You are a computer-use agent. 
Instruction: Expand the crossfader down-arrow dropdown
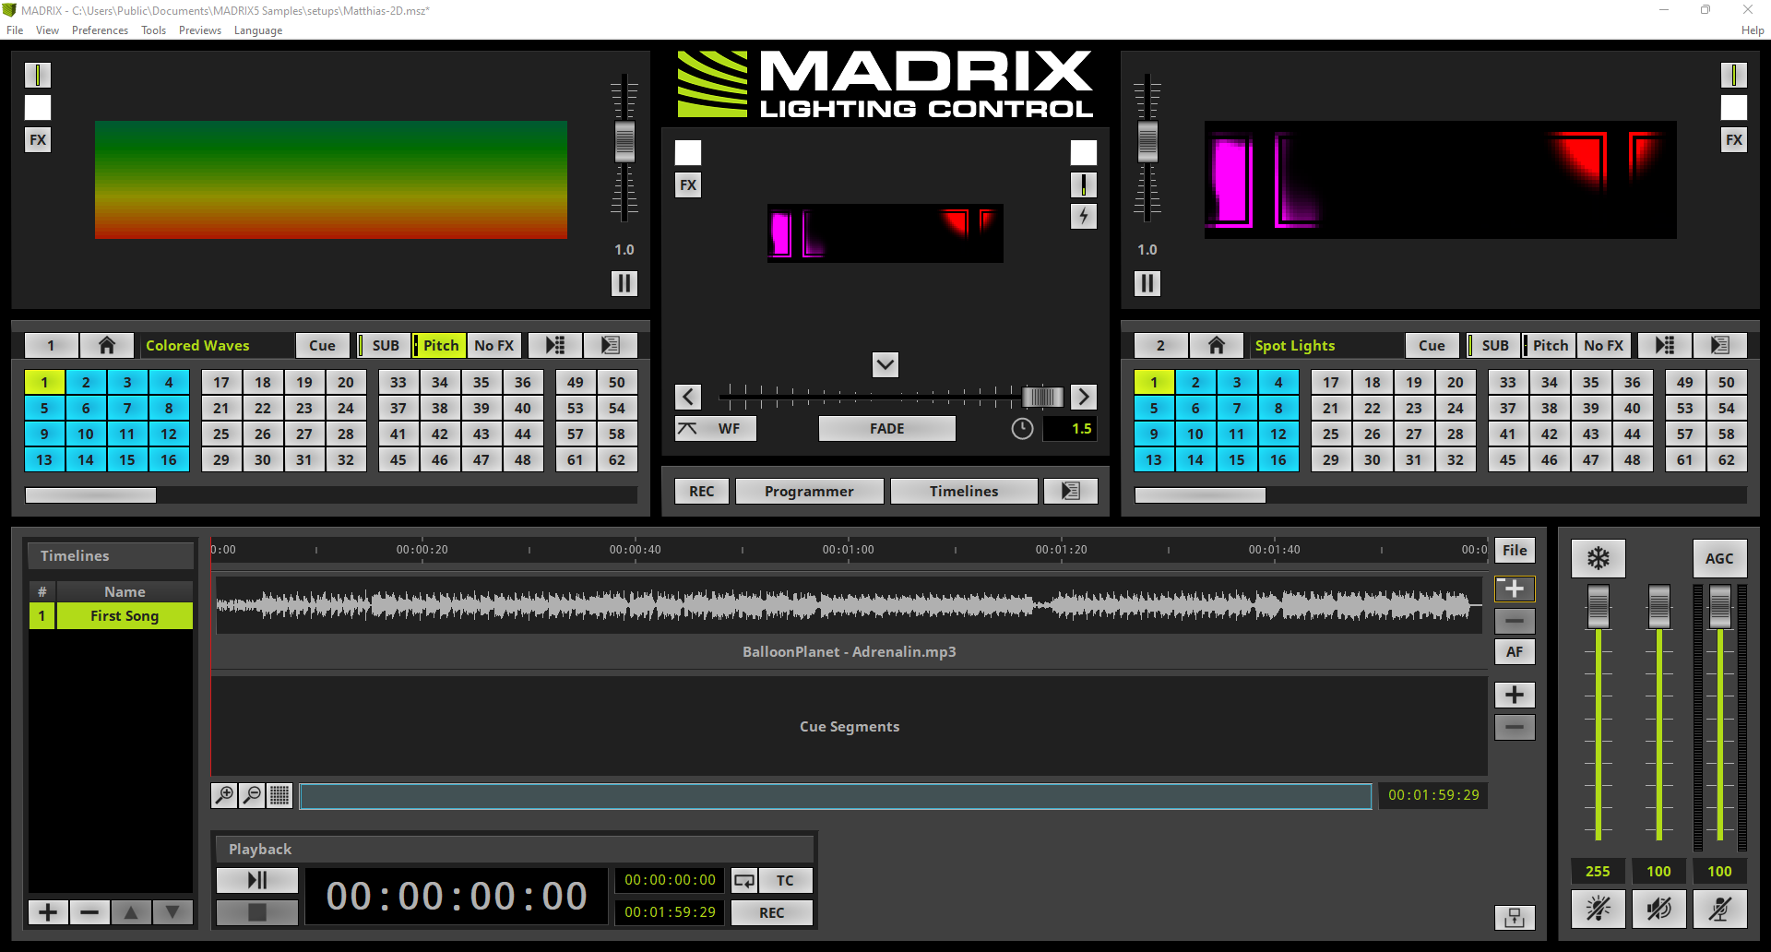pyautogui.click(x=885, y=364)
